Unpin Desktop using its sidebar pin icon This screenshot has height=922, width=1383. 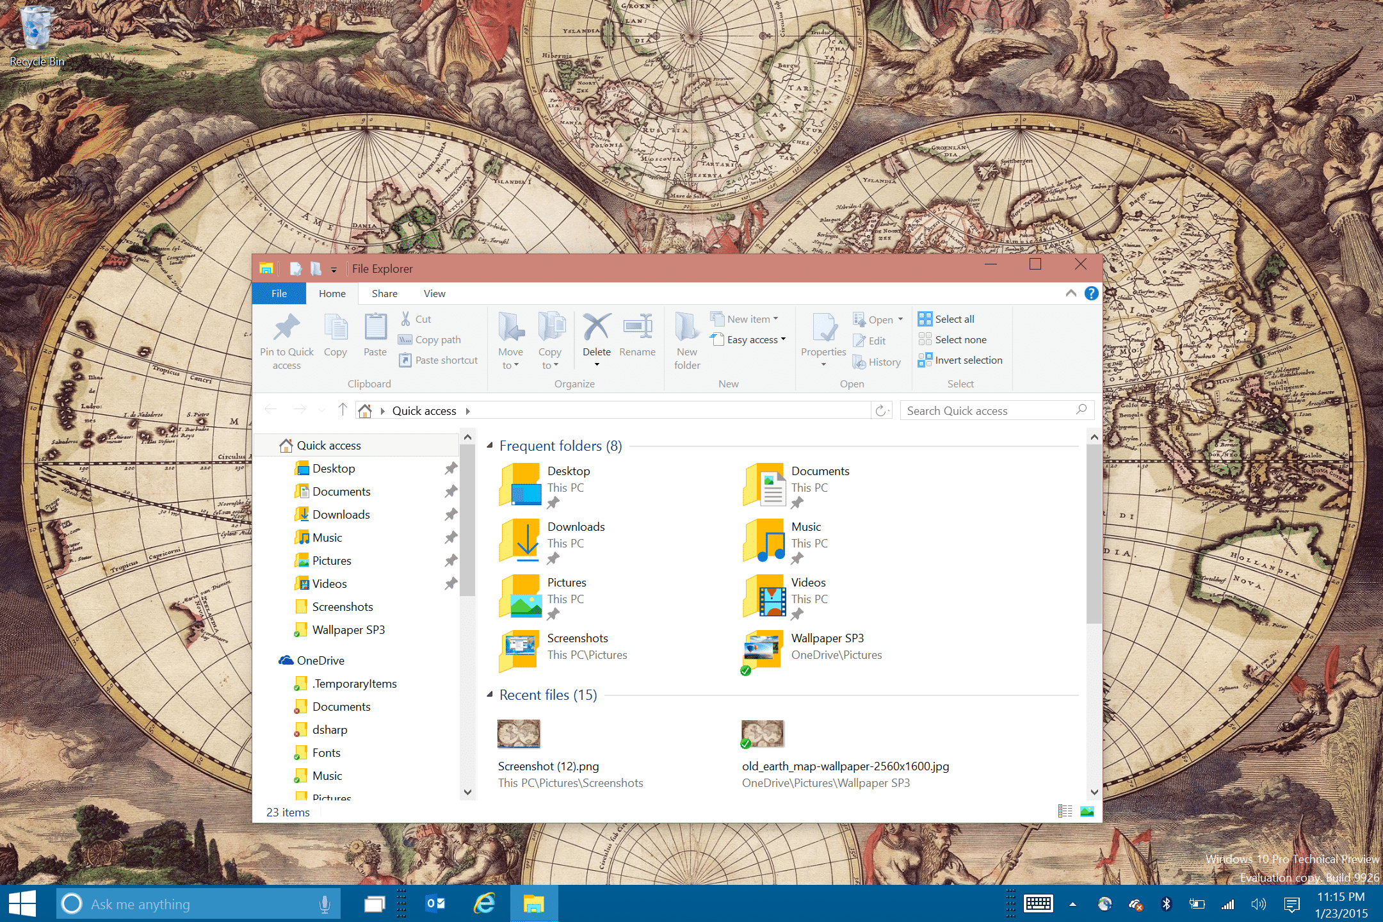pyautogui.click(x=451, y=469)
